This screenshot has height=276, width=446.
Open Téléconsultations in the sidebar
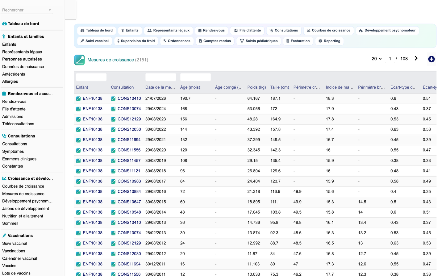coord(18,124)
